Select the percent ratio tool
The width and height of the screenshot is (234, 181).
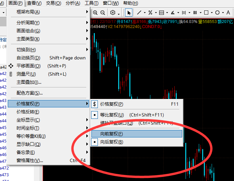150,12
